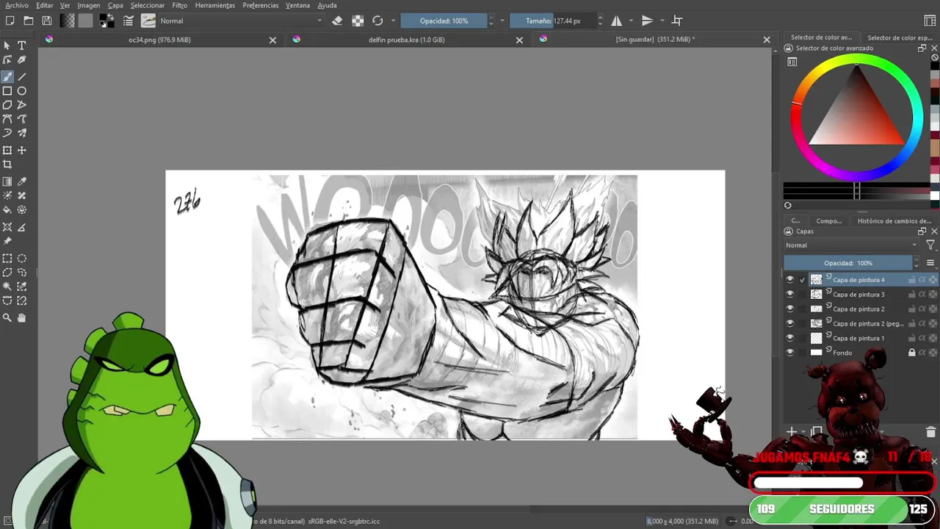
Task: Hide layer Capa de pintura 4
Action: tap(790, 280)
